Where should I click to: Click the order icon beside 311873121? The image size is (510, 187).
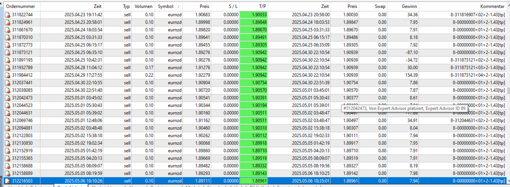[7, 53]
